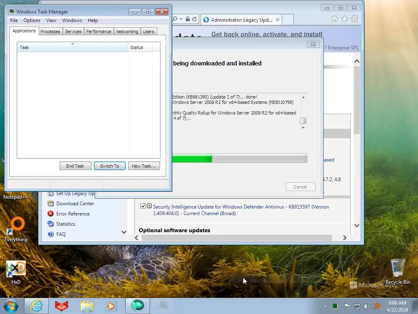Open the volume speaker tray icon
This screenshot has height=314, width=418.
click(x=367, y=306)
